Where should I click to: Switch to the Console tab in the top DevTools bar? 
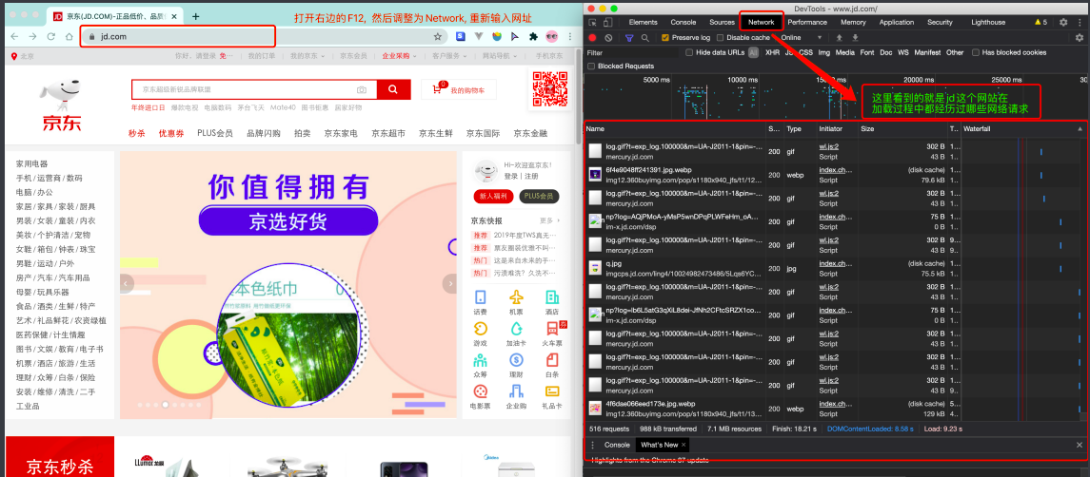(684, 22)
